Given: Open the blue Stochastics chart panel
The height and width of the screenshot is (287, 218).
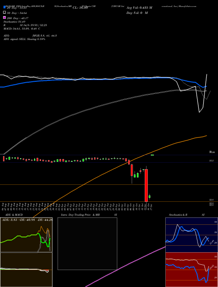Looking at the screenshot, I should click(191, 235).
